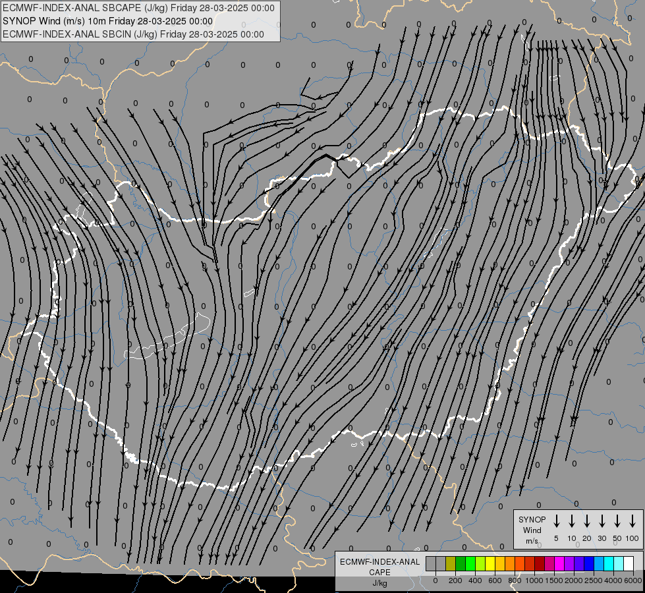This screenshot has width=645, height=593.
Task: Pick the dark green CAPE color swatch
Action: (x=461, y=563)
